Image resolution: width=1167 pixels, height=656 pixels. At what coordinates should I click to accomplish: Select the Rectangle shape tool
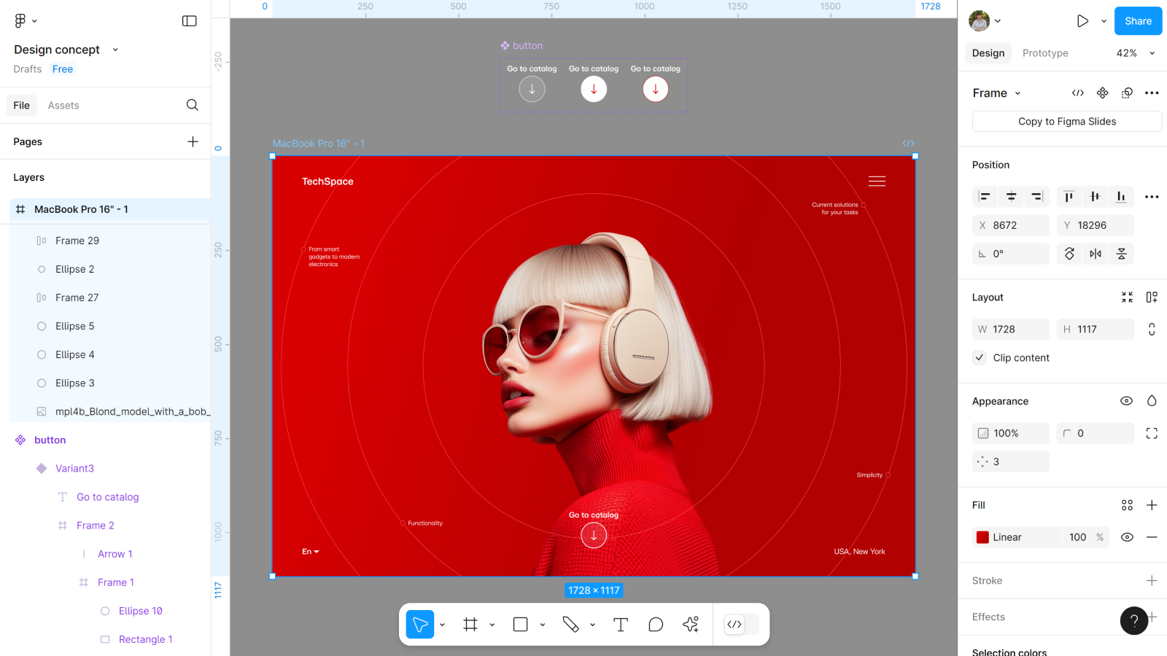pyautogui.click(x=520, y=625)
